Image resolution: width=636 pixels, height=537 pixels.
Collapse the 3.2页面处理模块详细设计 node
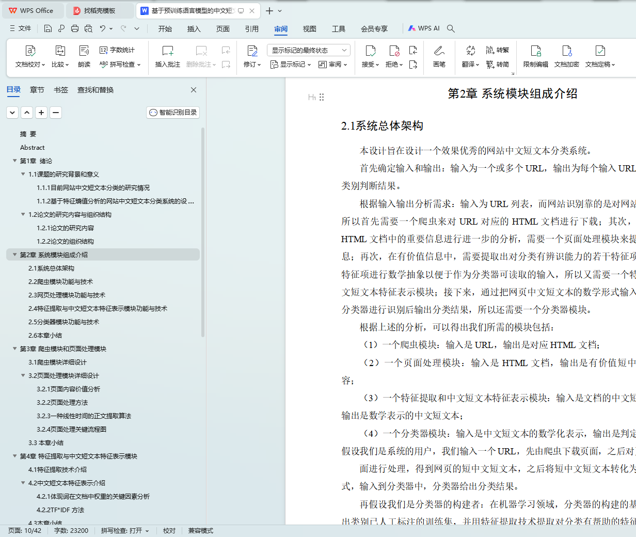23,375
